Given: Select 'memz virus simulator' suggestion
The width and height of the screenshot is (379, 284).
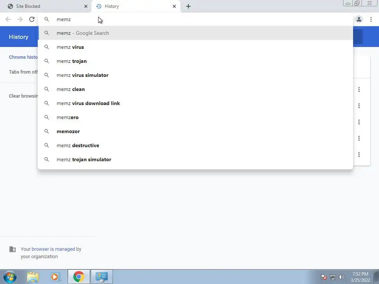Looking at the screenshot, I should pos(195,75).
